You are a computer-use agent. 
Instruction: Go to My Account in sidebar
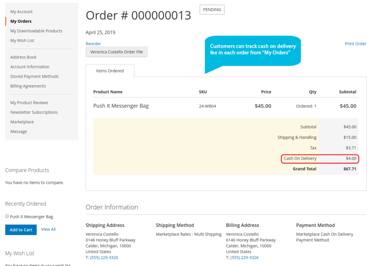click(21, 12)
